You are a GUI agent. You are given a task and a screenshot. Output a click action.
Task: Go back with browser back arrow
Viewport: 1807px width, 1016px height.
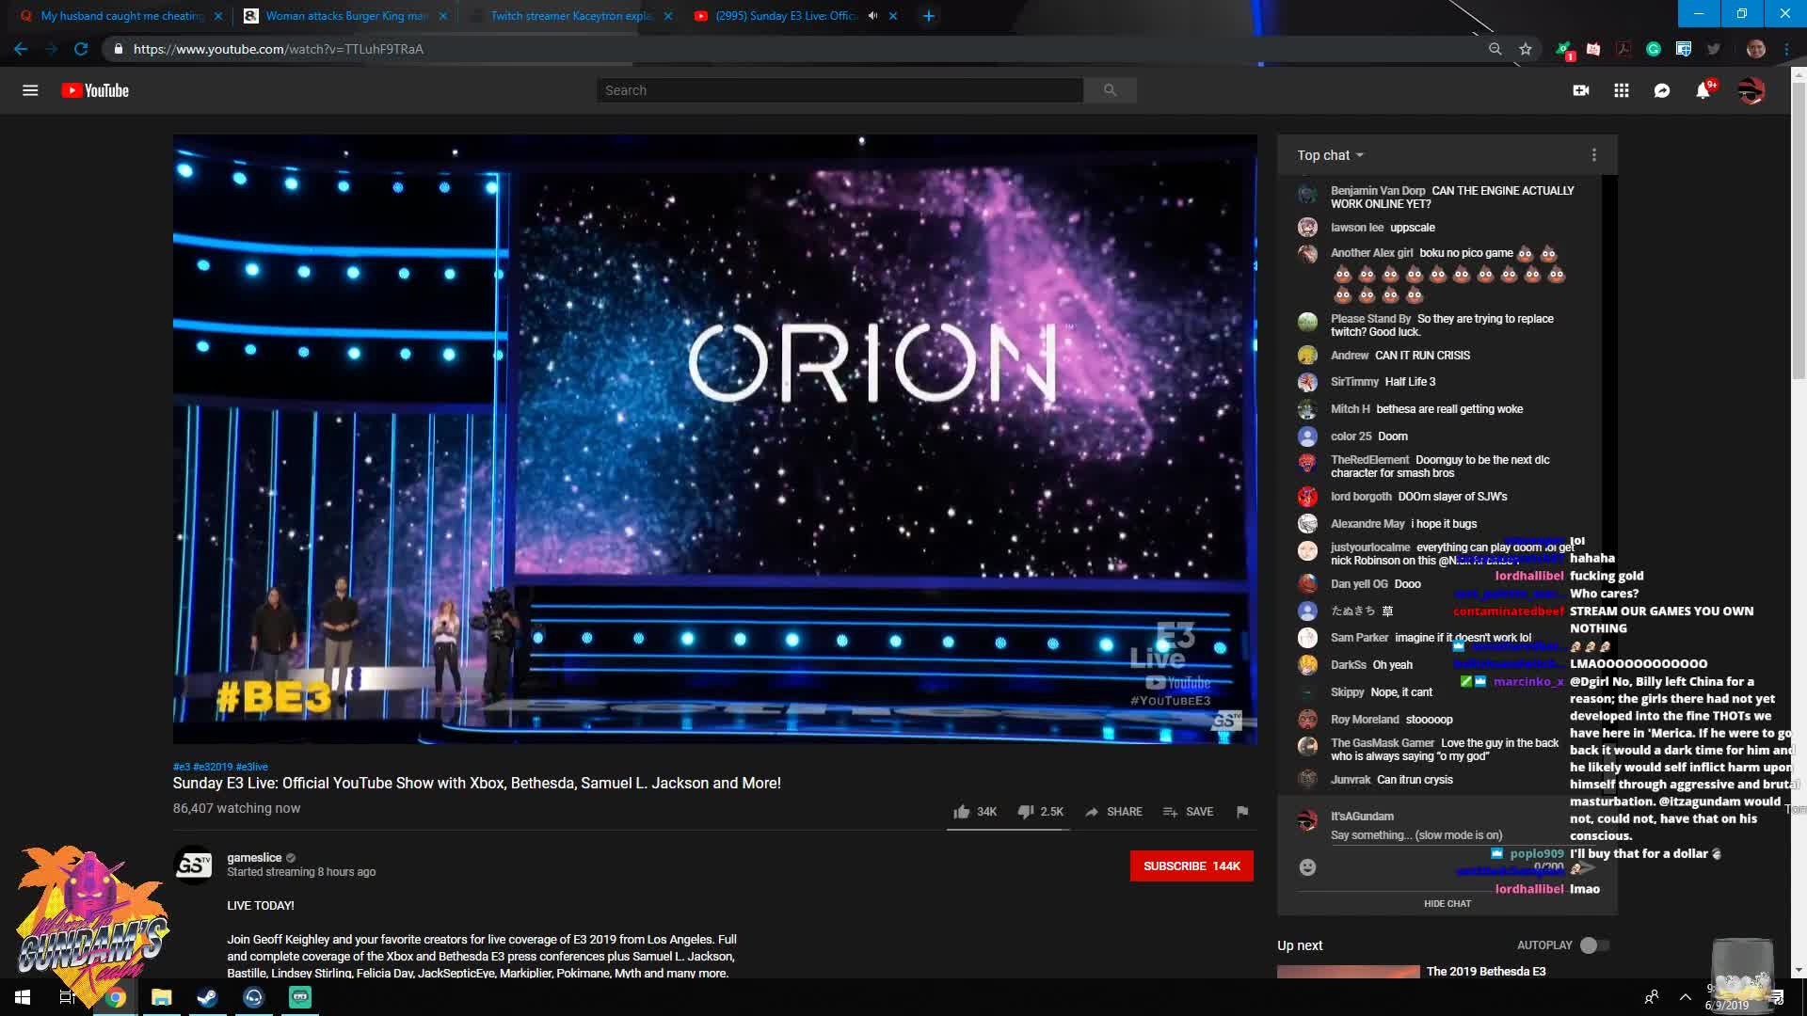click(x=21, y=49)
